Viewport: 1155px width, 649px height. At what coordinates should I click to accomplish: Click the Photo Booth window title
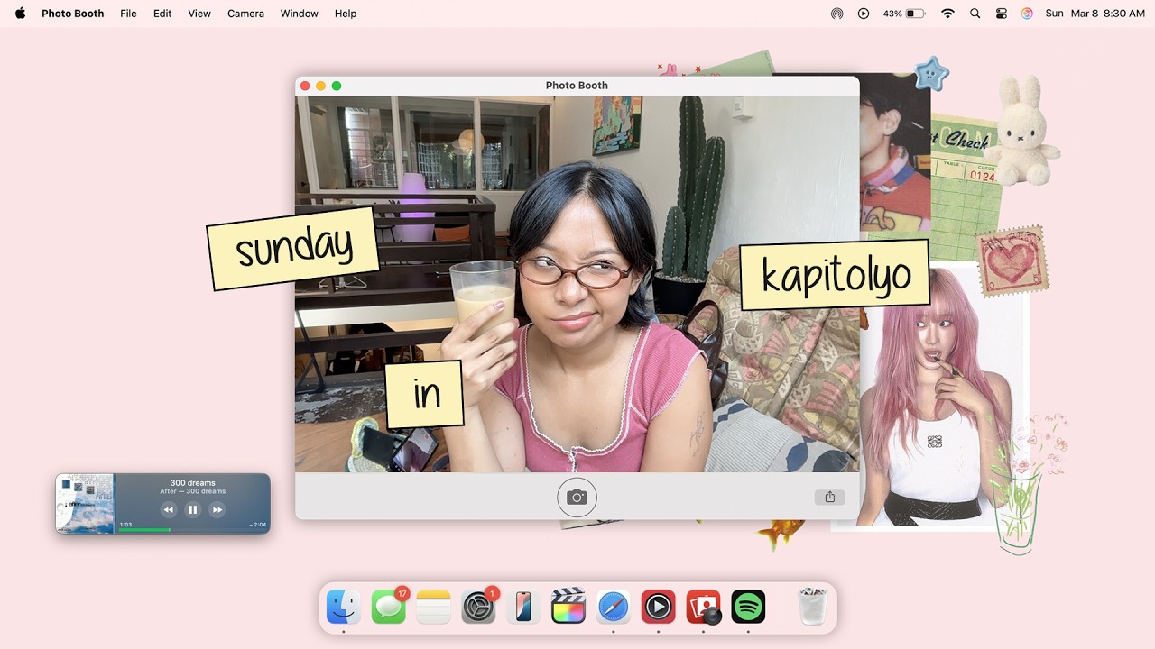coord(577,86)
